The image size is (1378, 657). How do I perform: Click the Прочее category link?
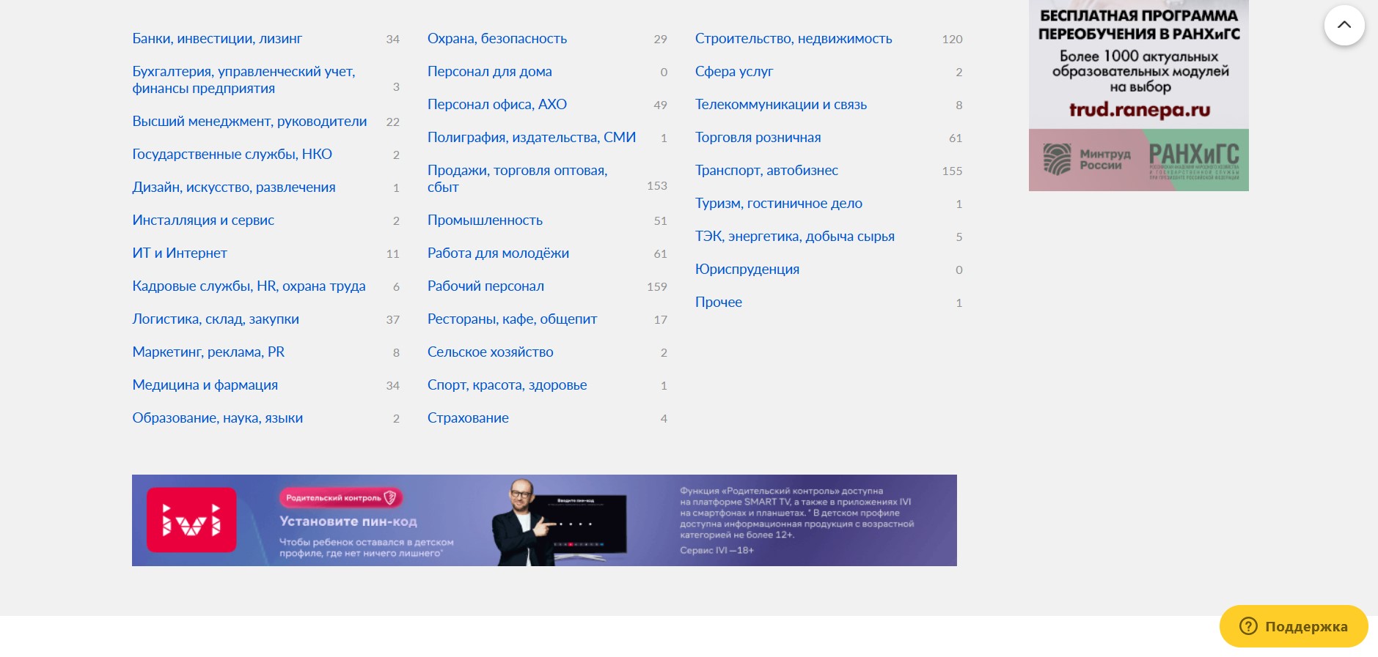[x=719, y=302]
